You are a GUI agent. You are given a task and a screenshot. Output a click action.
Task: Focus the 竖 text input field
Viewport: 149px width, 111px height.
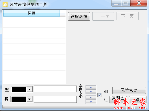(55, 89)
